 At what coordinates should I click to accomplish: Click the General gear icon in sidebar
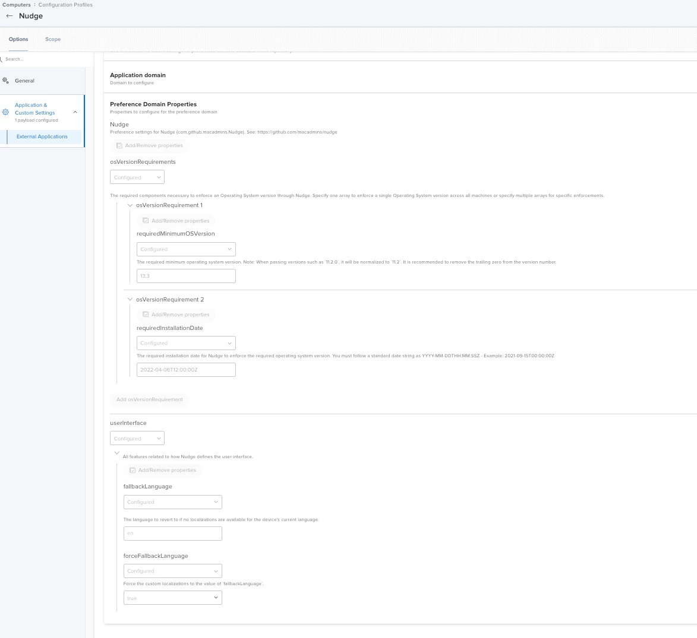tap(5, 80)
